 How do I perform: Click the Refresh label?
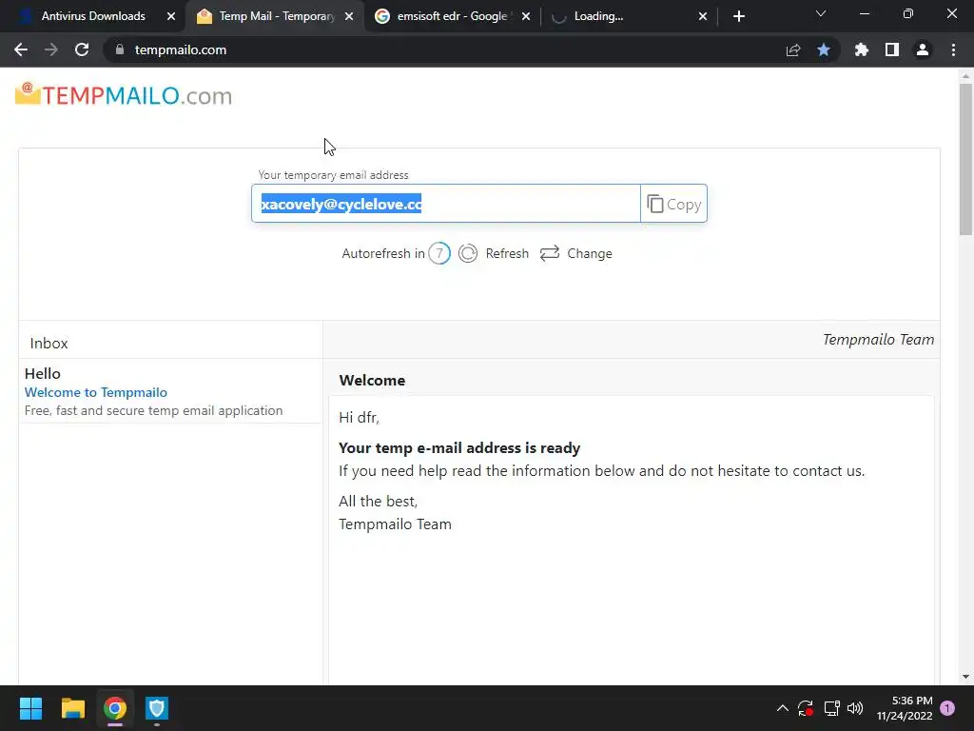tap(507, 253)
